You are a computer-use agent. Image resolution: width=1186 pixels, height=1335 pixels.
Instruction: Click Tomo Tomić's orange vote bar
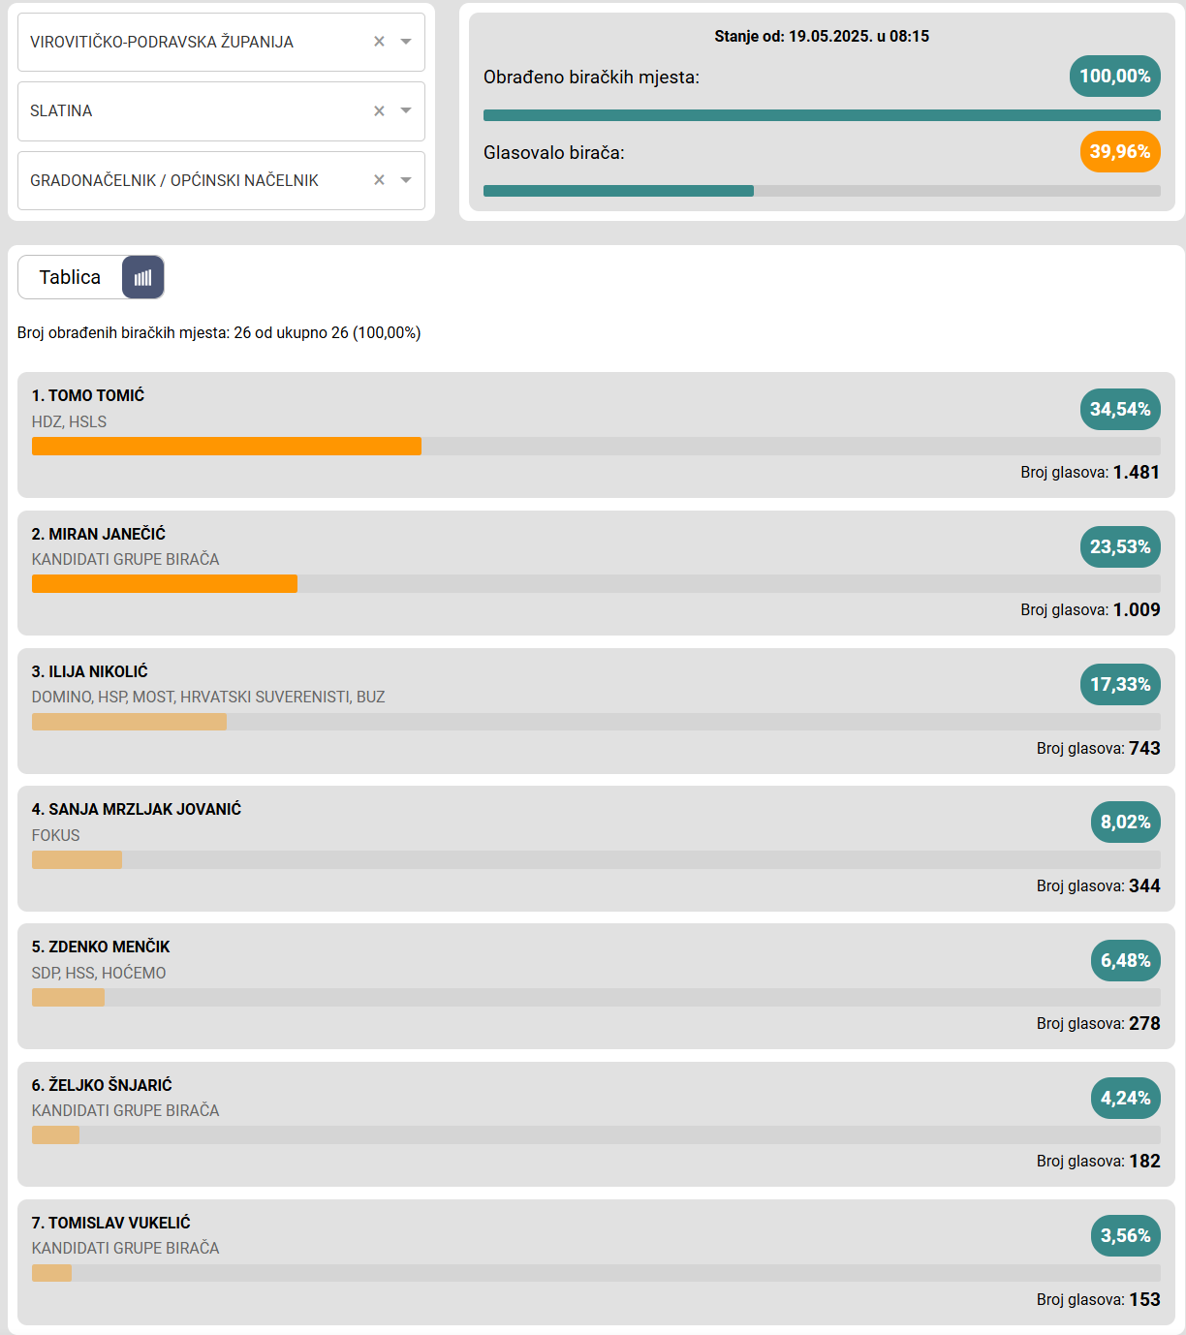(227, 446)
